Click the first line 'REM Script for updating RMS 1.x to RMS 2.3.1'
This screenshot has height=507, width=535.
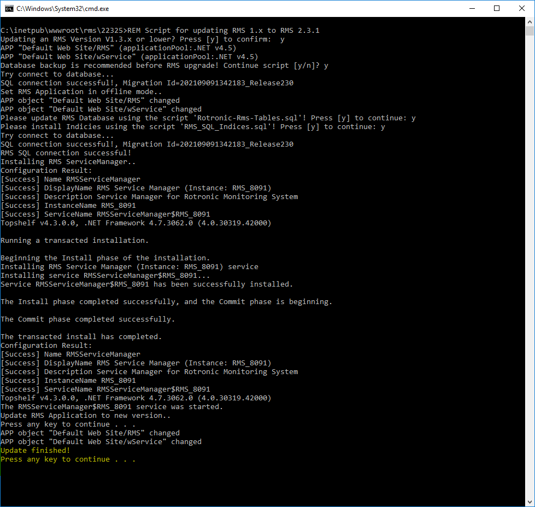click(x=224, y=31)
